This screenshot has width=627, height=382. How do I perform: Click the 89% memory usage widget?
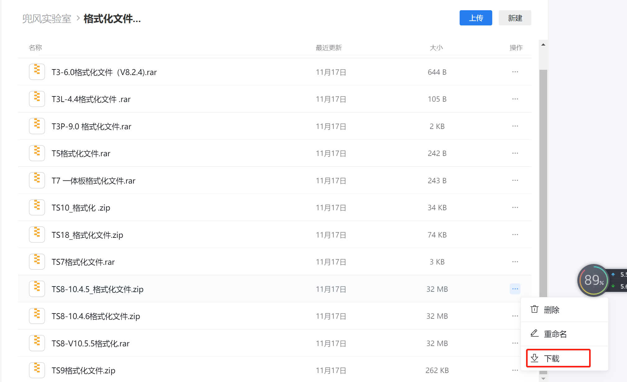[x=593, y=280]
